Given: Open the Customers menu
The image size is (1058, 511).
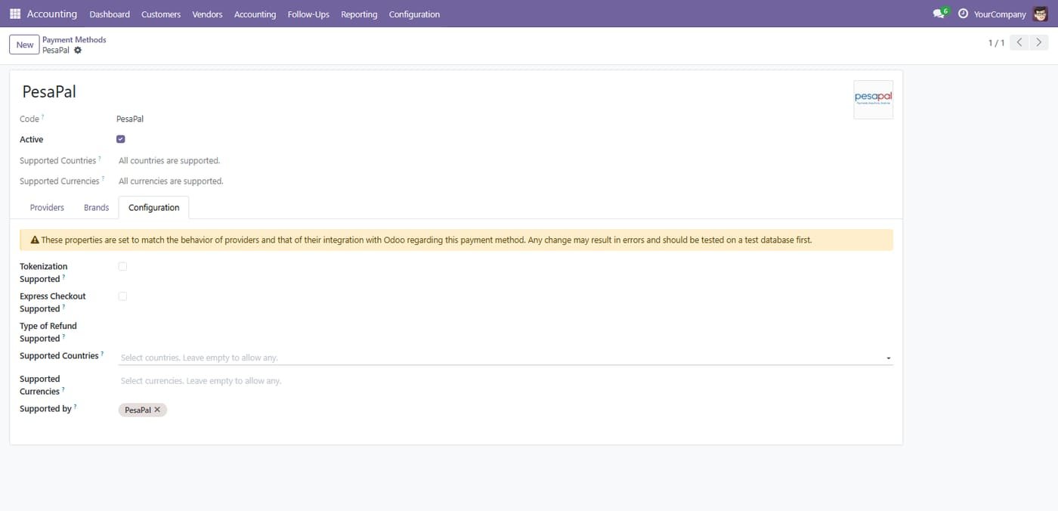Looking at the screenshot, I should click(x=161, y=14).
